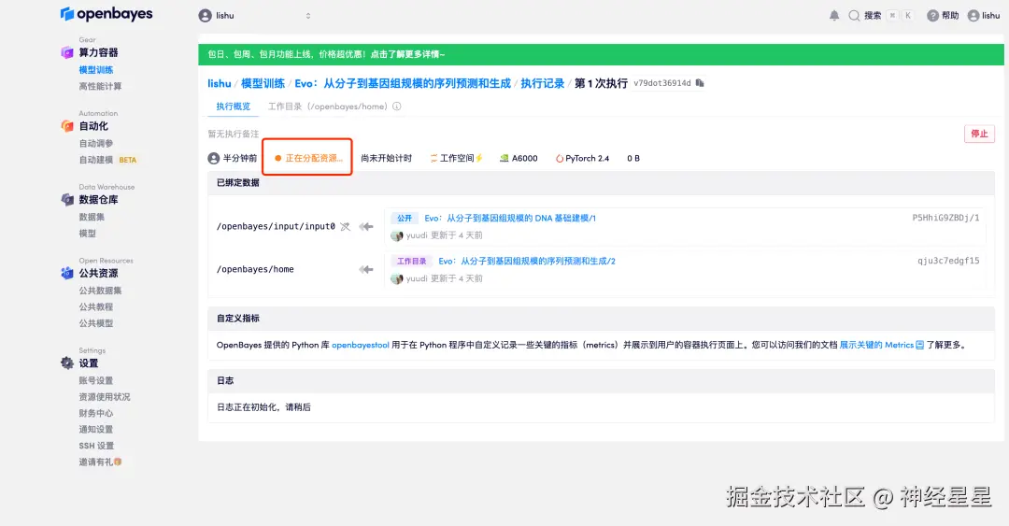The height and width of the screenshot is (526, 1009).
Task: Click the 工作目录 purple tag
Action: [411, 261]
